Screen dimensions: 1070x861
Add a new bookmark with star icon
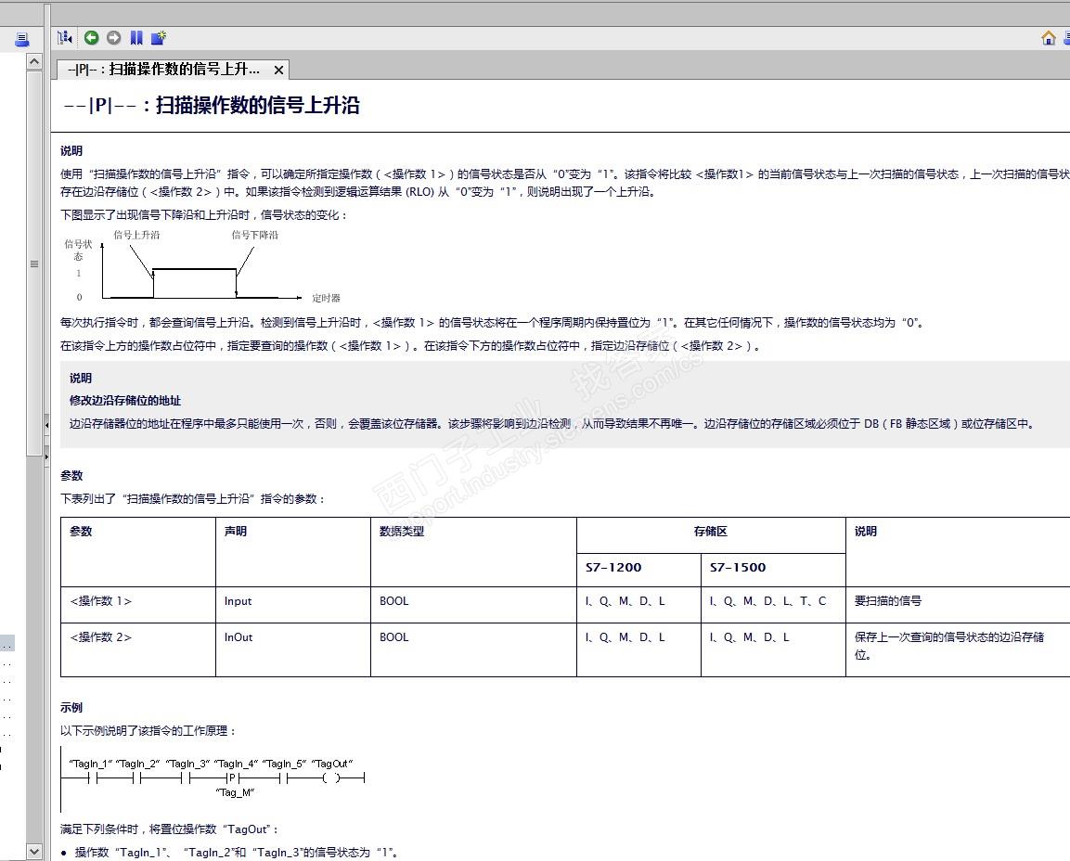tap(159, 37)
